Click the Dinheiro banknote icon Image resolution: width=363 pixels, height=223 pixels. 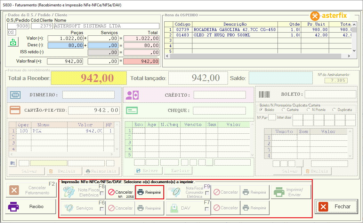15,95
